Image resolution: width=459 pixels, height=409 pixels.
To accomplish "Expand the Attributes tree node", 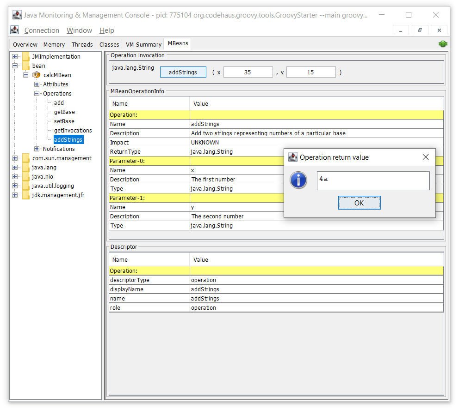I will tap(37, 84).
